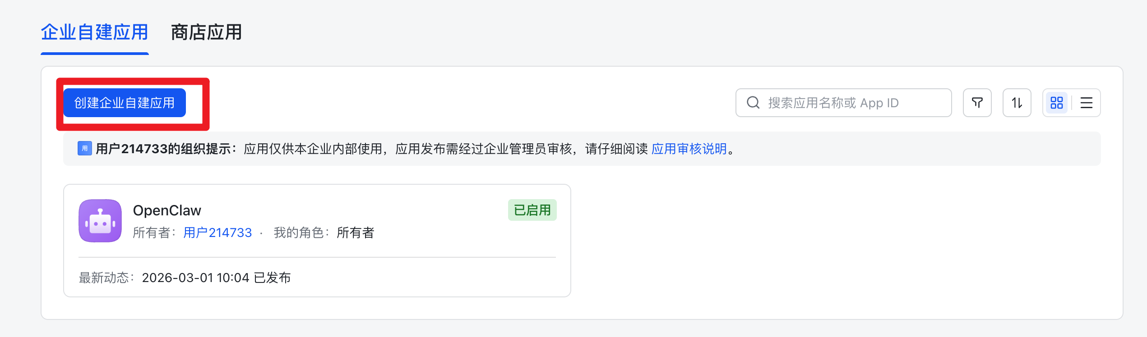This screenshot has width=1147, height=337.
Task: Click the OpenClaw app title
Action: 167,210
